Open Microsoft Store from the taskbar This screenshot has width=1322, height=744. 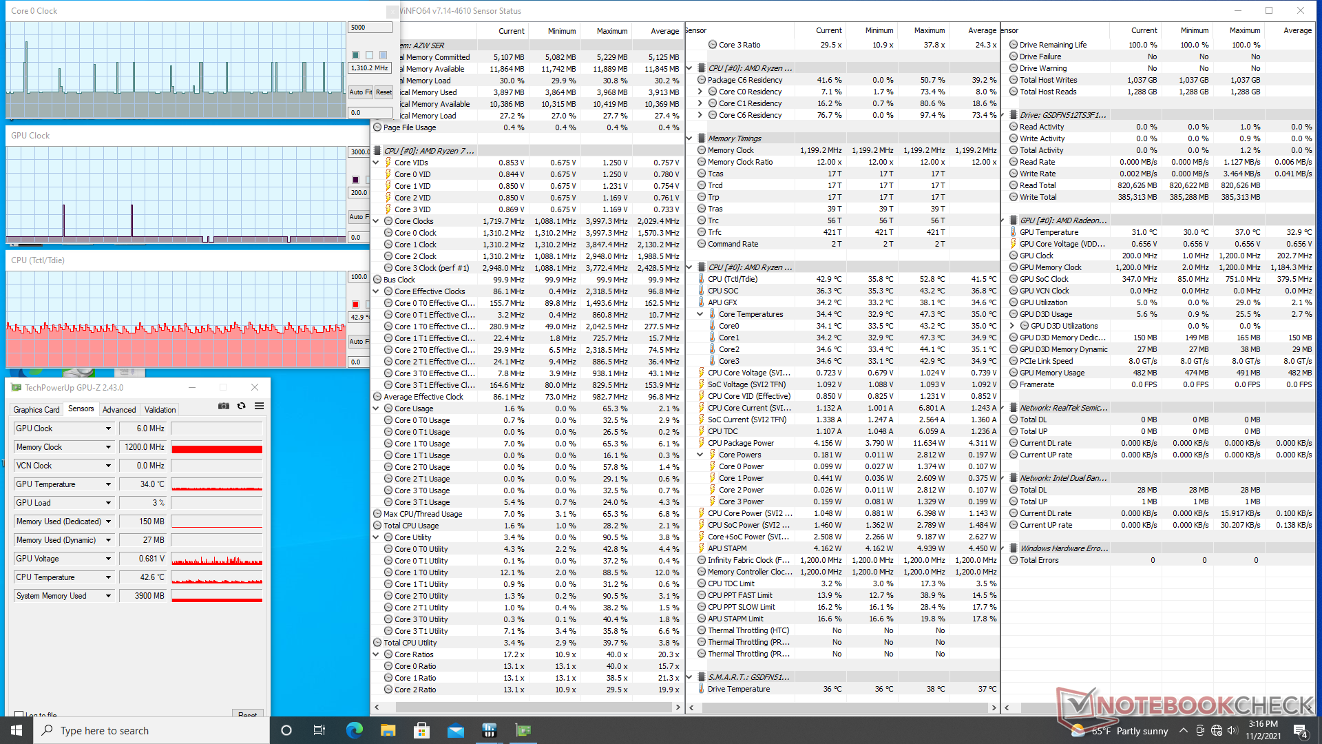[421, 730]
